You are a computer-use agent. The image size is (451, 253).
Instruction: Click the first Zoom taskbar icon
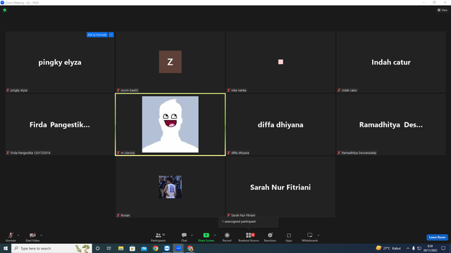pyautogui.click(x=167, y=248)
